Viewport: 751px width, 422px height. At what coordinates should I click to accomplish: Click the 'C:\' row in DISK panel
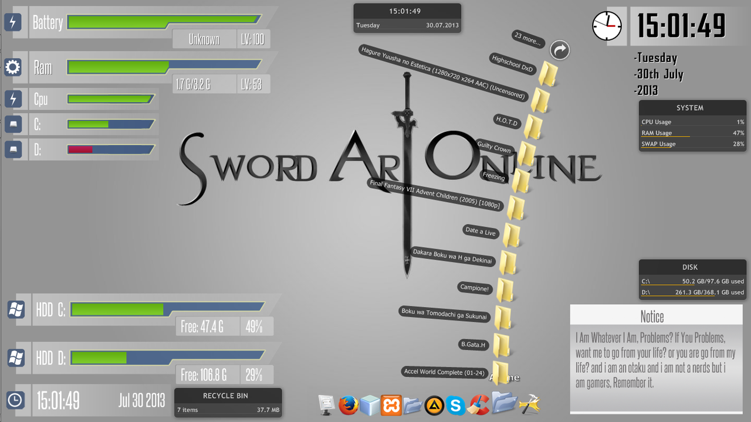[x=693, y=281]
